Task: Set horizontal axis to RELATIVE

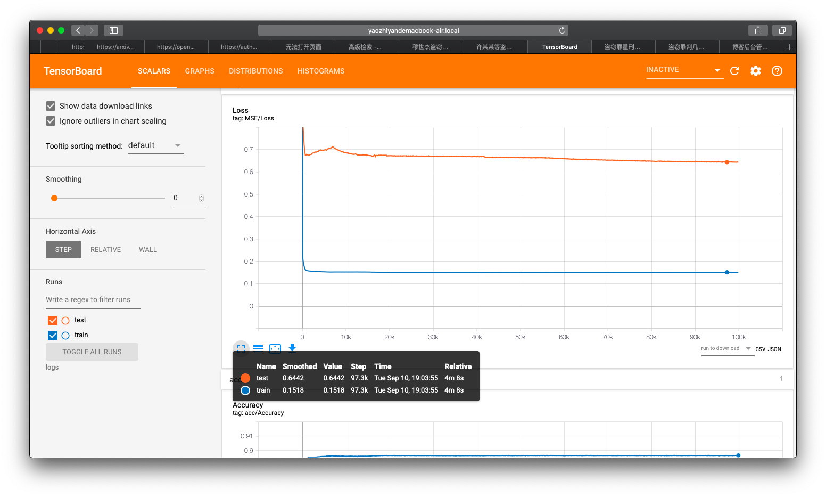Action: pyautogui.click(x=106, y=250)
